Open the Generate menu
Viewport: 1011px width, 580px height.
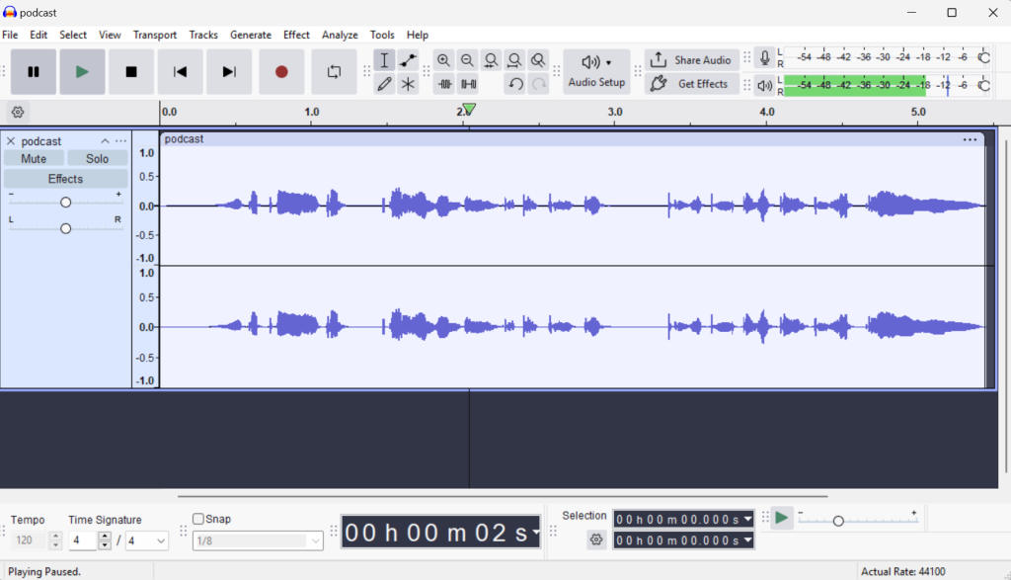click(251, 34)
